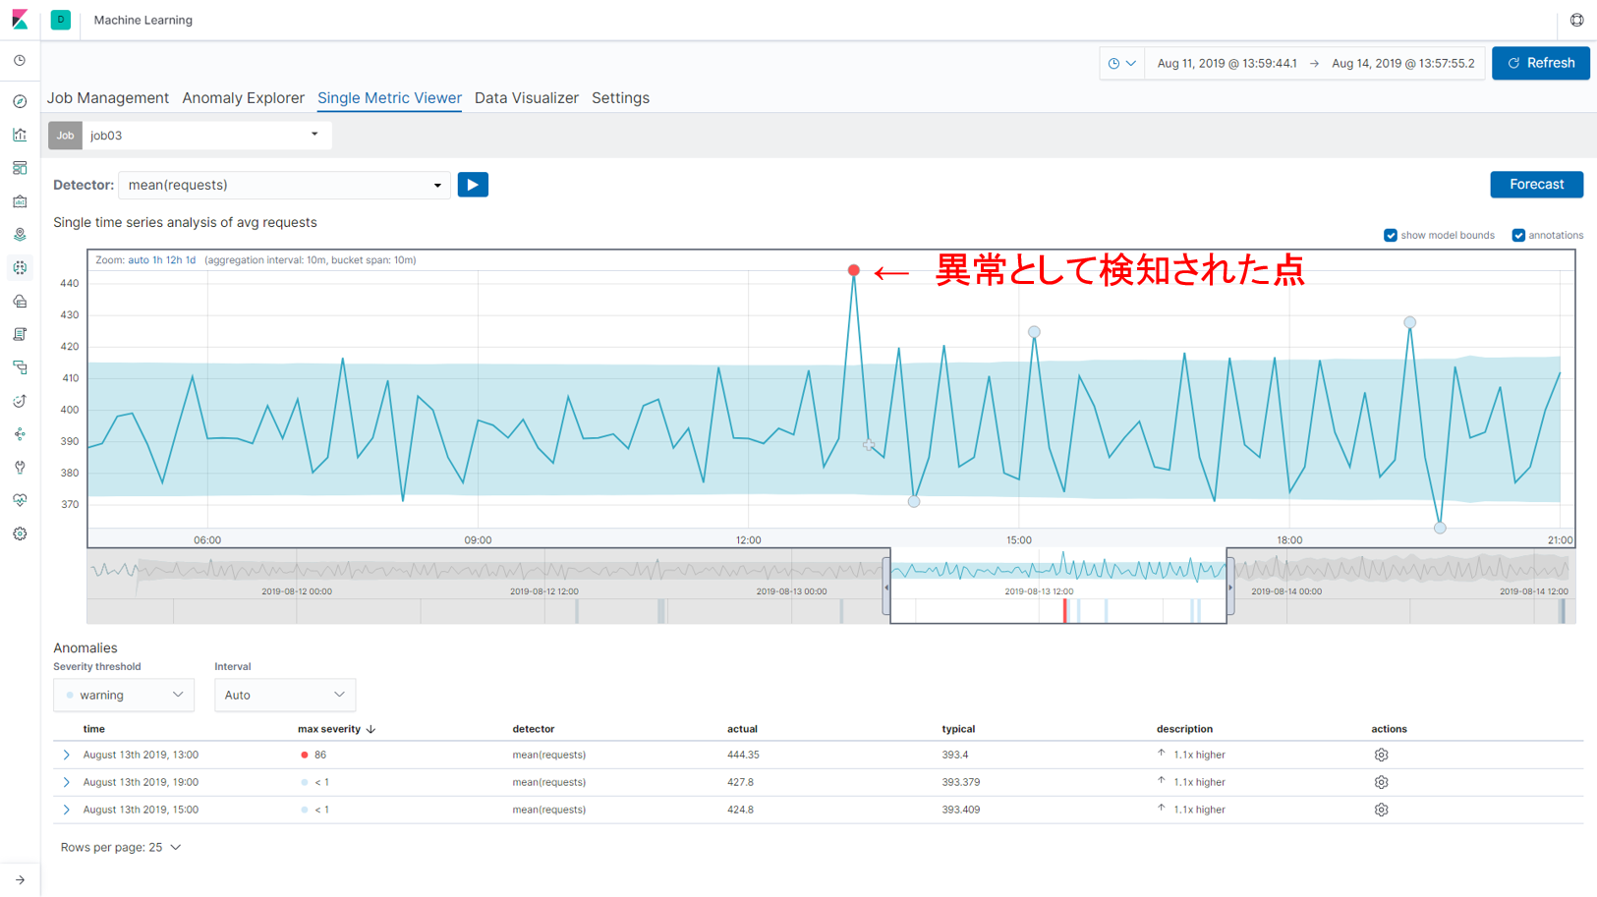
Task: Open Canvas from the sidebar
Action: pyautogui.click(x=20, y=201)
